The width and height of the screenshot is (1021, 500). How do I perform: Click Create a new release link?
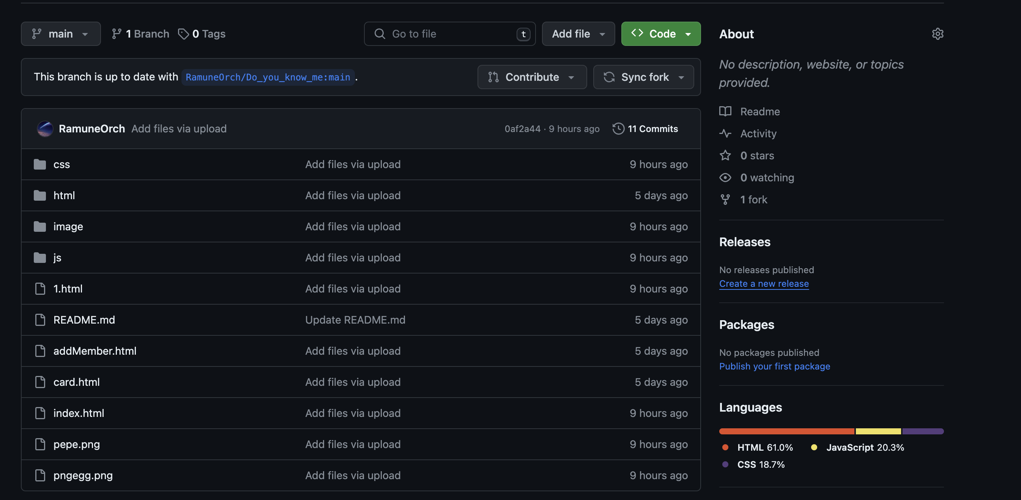pyautogui.click(x=763, y=284)
